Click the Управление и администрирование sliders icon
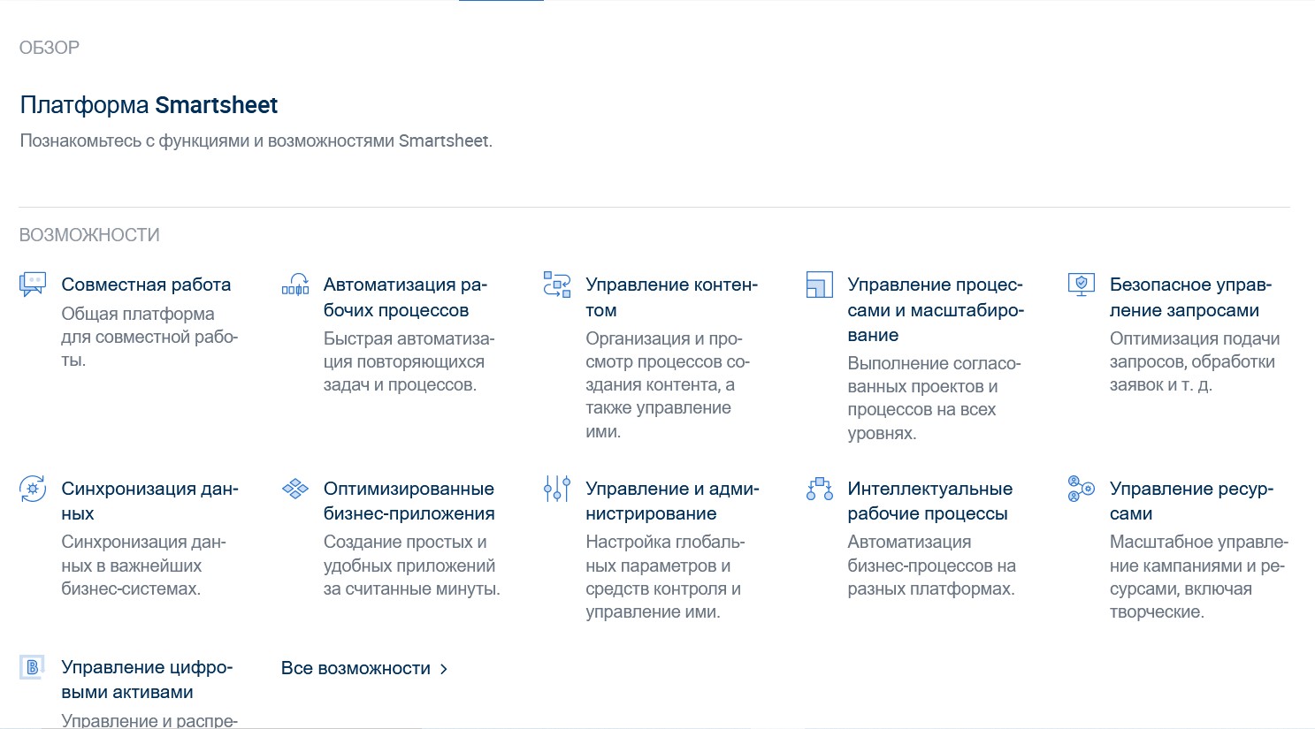This screenshot has height=729, width=1315. [557, 489]
